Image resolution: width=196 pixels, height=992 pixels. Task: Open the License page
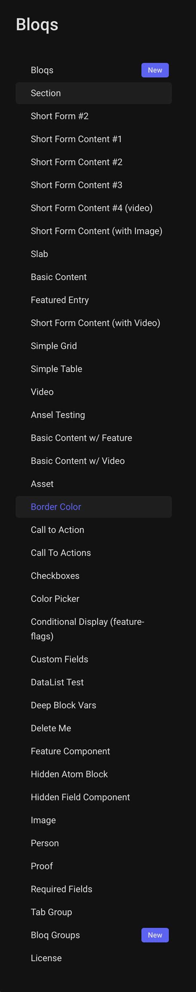[93, 958]
